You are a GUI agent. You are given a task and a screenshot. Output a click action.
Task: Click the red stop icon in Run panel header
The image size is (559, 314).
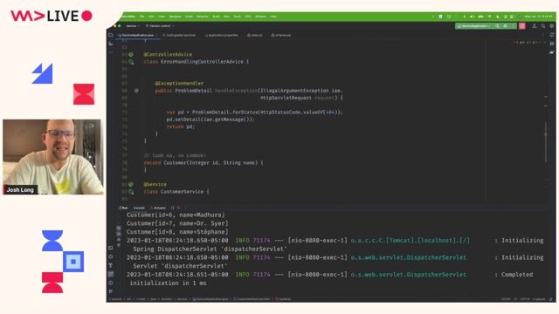click(178, 208)
